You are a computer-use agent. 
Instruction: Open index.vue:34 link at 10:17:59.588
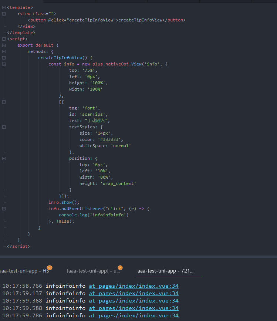[134, 308]
